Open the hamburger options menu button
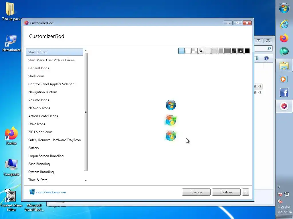293x219 pixels. coord(246,192)
